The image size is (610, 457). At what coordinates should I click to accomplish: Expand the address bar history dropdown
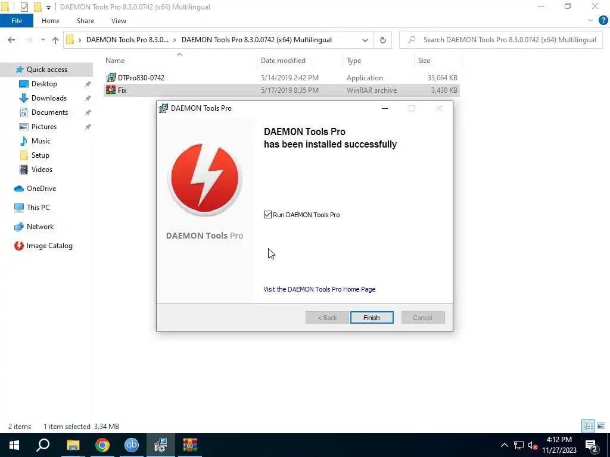pos(365,40)
